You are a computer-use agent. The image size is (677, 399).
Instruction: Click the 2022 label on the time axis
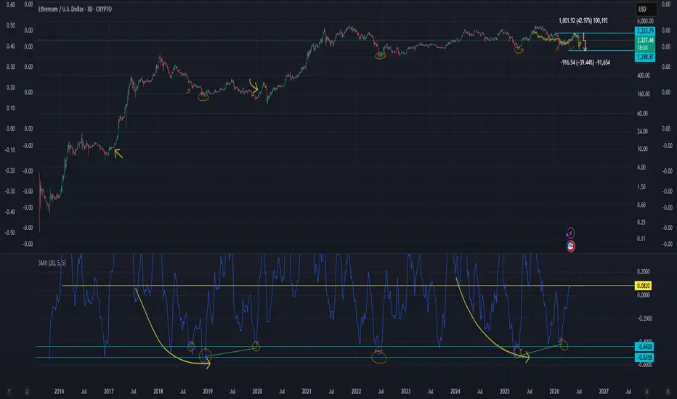tap(356, 391)
